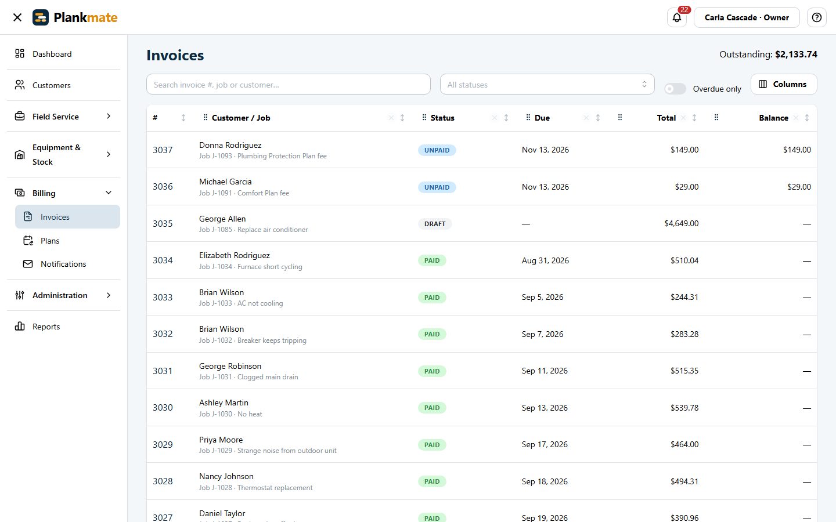Enable the Overdue only switch
Viewport: 836px width, 522px height.
675,89
